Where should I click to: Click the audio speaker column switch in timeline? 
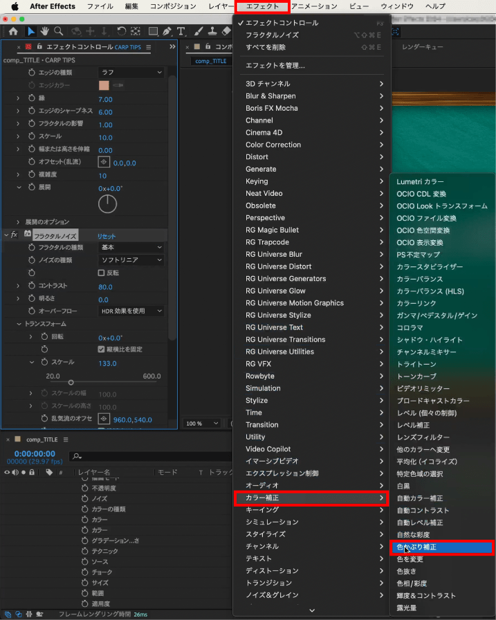point(15,472)
